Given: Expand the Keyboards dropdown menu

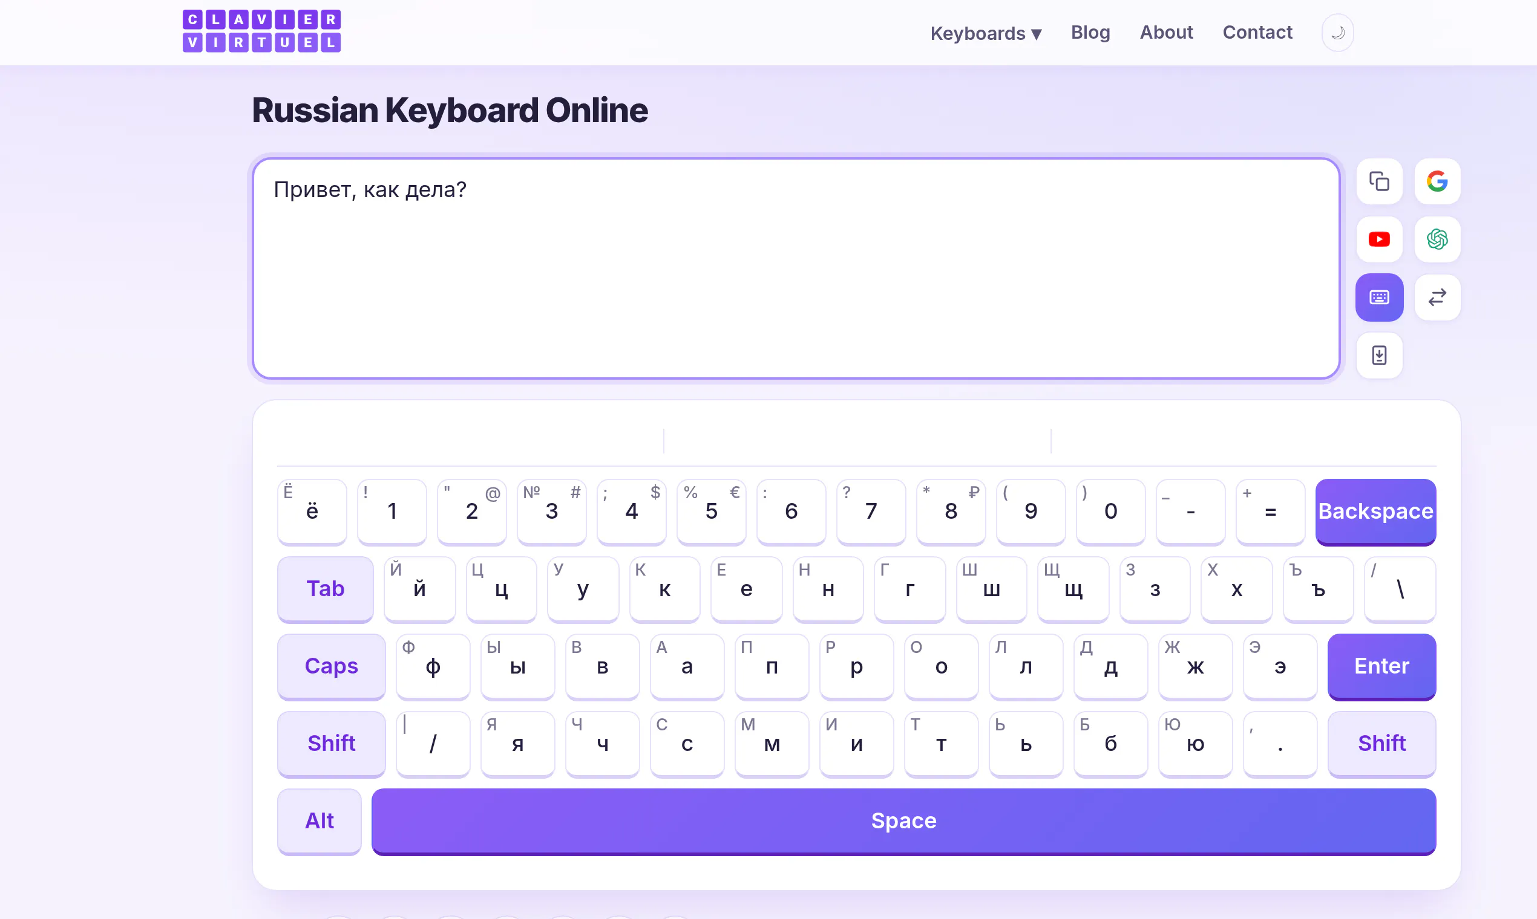Looking at the screenshot, I should tap(985, 33).
